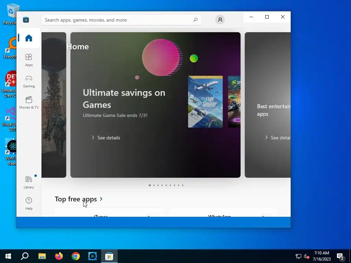Open File Explorer from taskbar
This screenshot has width=351, height=263.
tap(42, 256)
